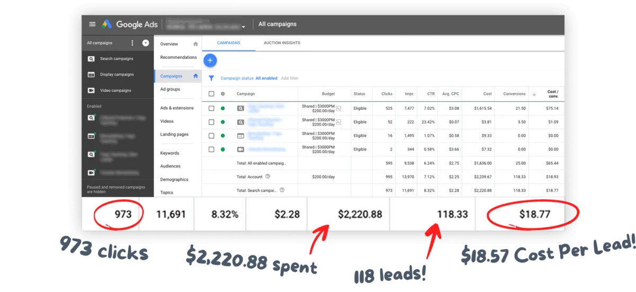Image resolution: width=636 pixels, height=292 pixels.
Task: Click the blue plus new campaign button
Action: pos(210,60)
